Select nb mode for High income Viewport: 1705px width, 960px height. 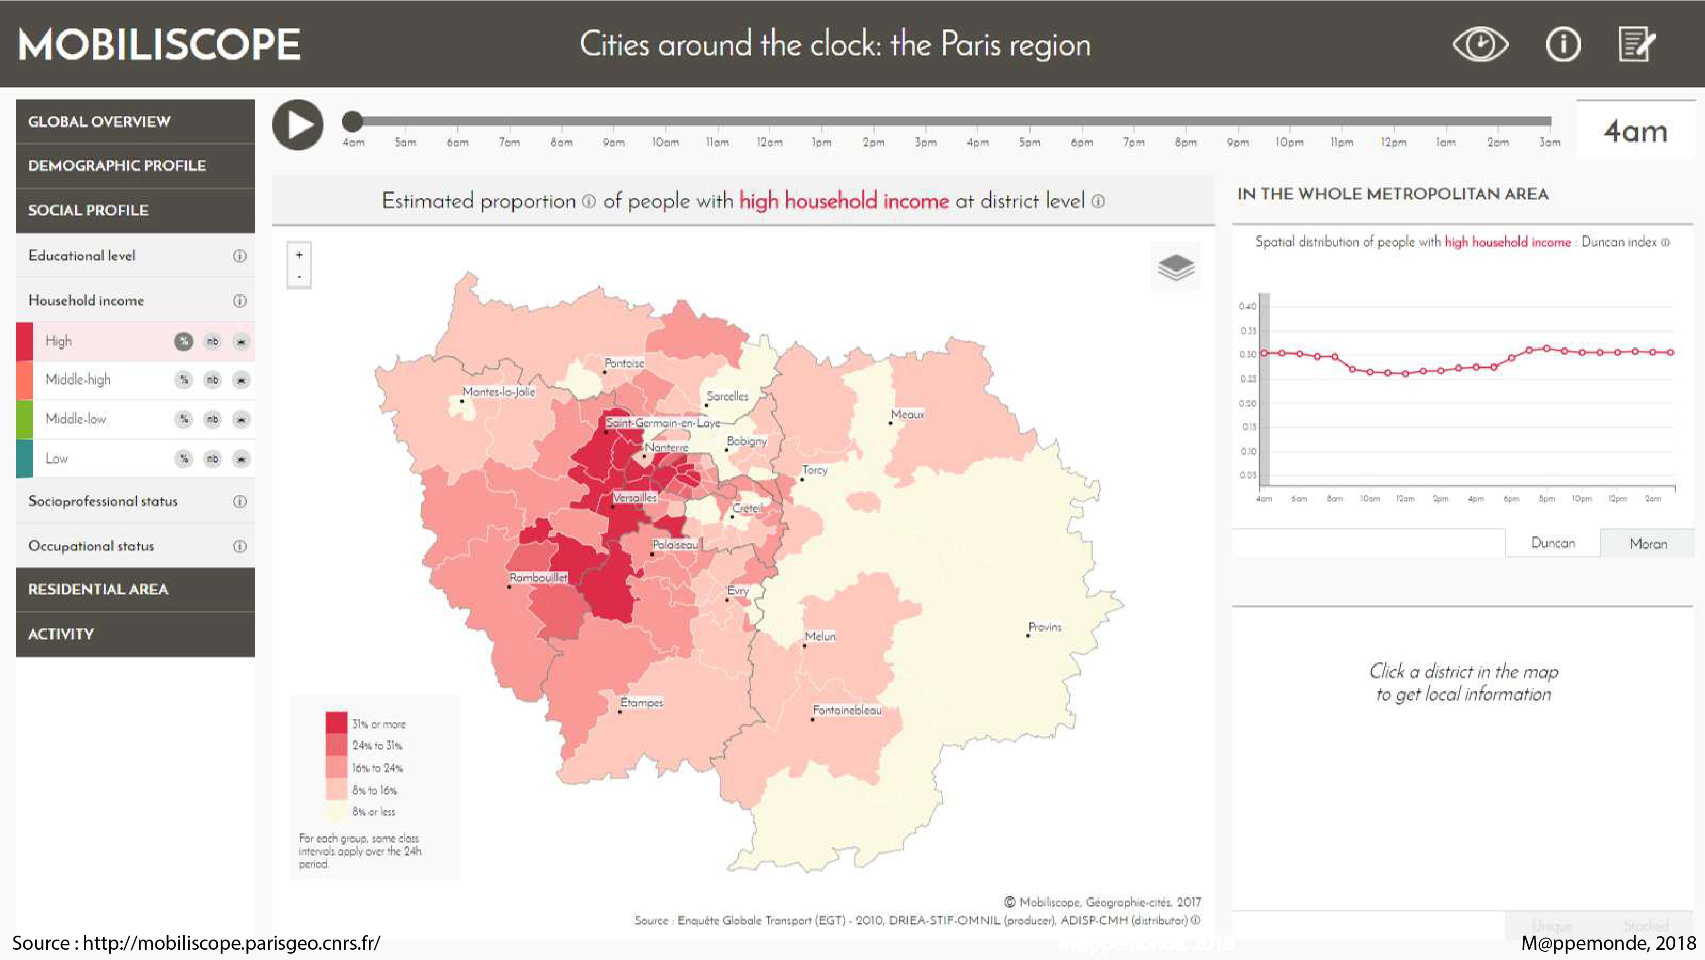click(x=212, y=341)
